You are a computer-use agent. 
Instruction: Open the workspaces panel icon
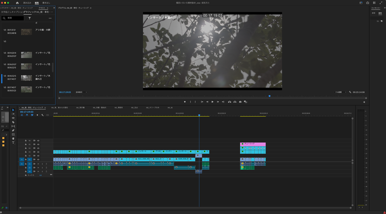[x=374, y=3]
